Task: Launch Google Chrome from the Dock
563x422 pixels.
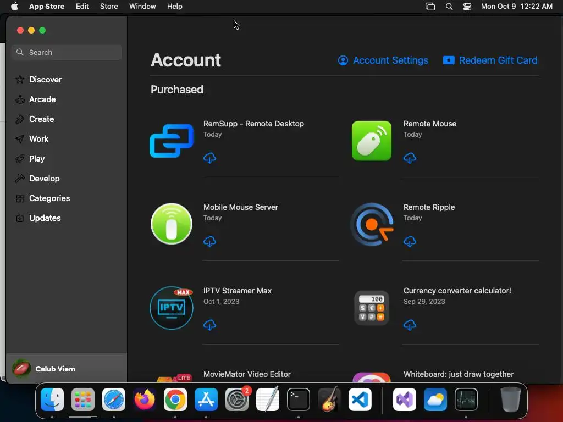Action: [x=175, y=399]
